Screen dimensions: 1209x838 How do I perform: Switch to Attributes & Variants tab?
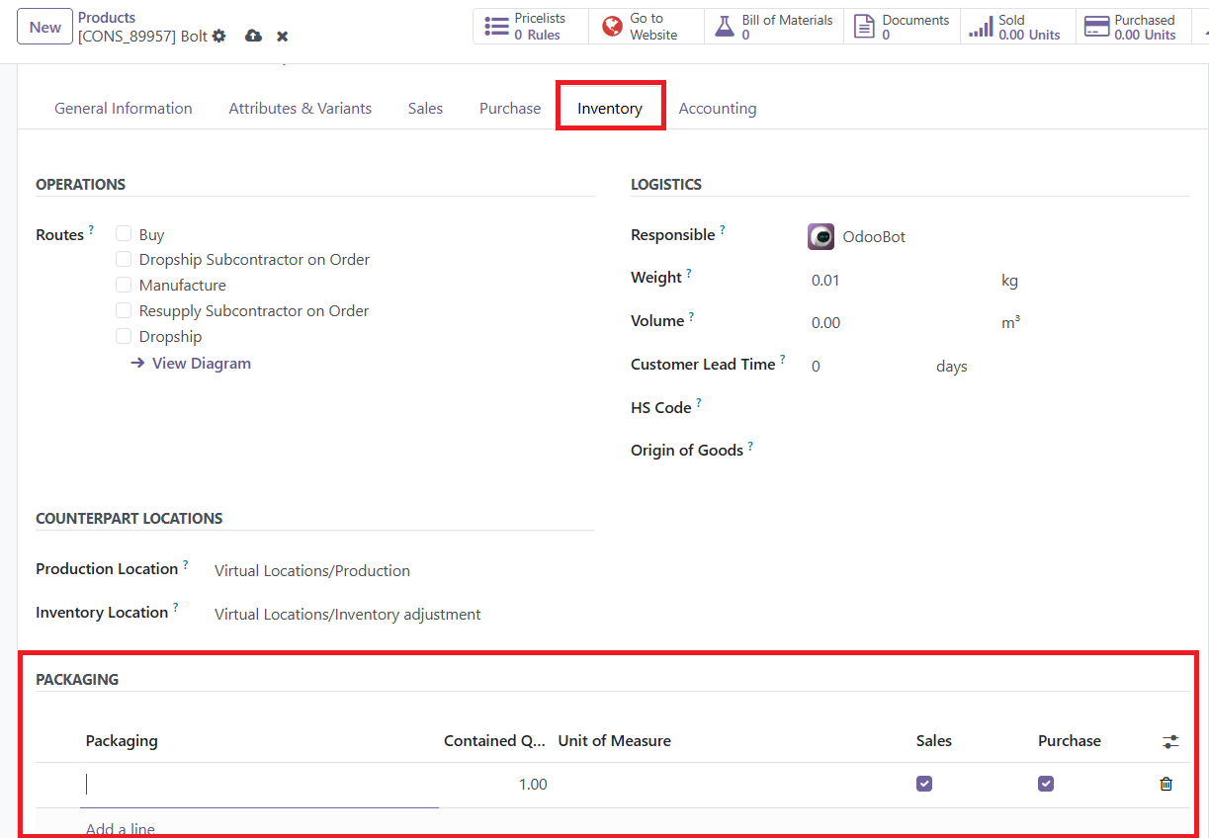click(301, 109)
